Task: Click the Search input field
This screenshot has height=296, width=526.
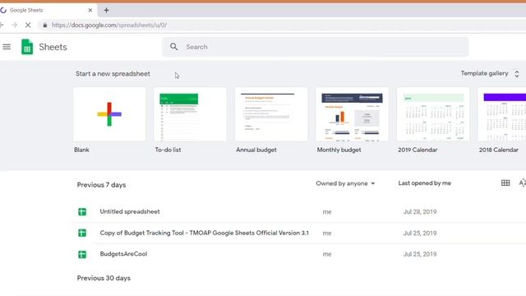Action: click(x=315, y=47)
